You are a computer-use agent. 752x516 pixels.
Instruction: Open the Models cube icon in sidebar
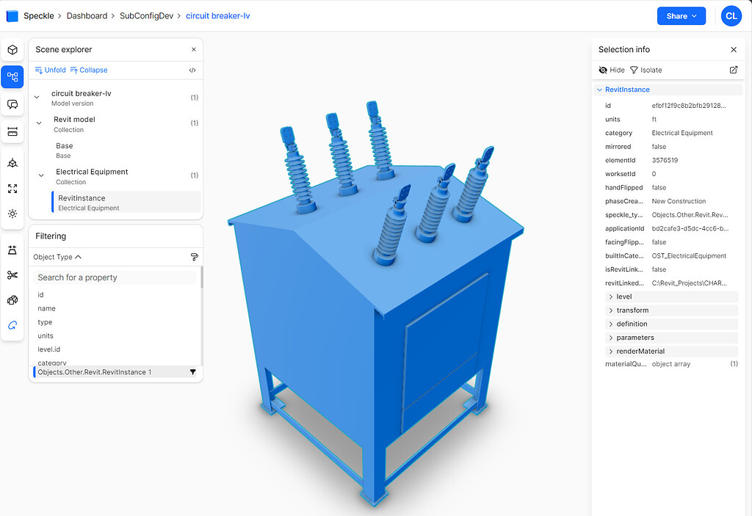point(12,50)
